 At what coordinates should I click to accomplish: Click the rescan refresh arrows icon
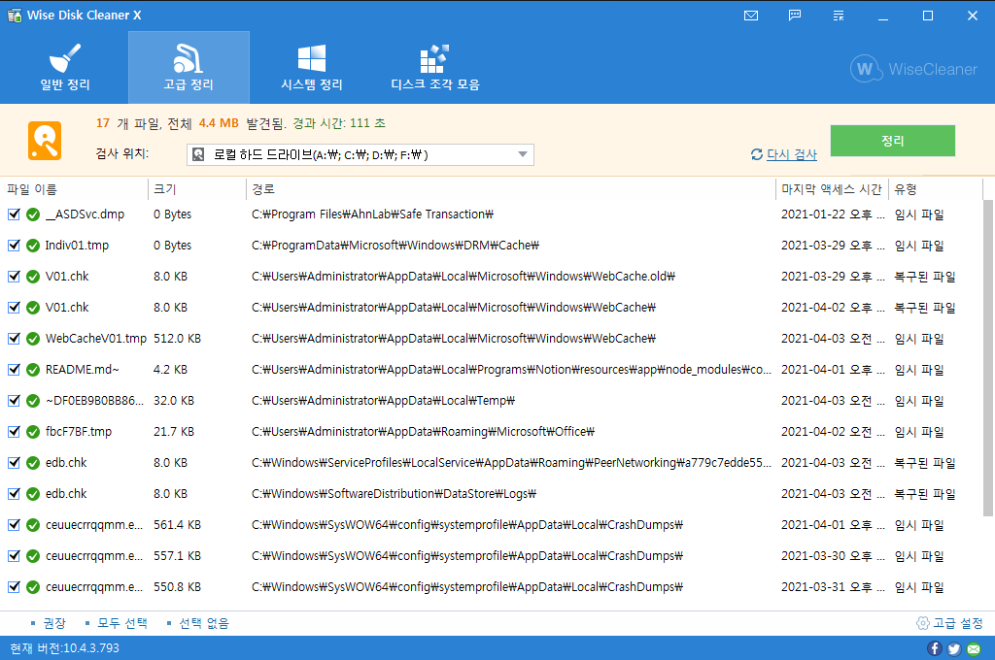756,154
